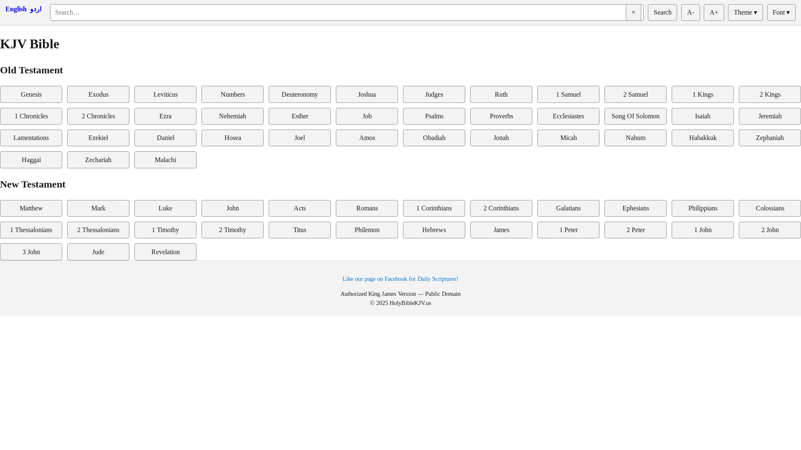Open the book of Job
This screenshot has width=801, height=450.
(x=367, y=116)
